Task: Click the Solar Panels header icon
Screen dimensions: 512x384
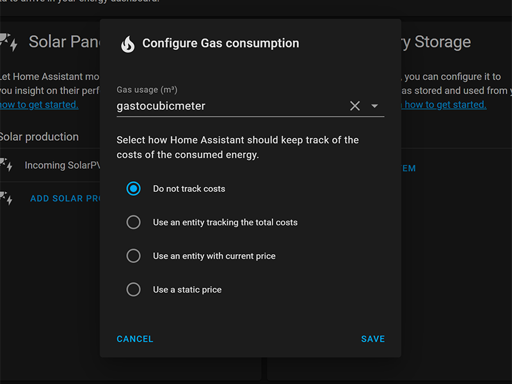Action: click(8, 42)
